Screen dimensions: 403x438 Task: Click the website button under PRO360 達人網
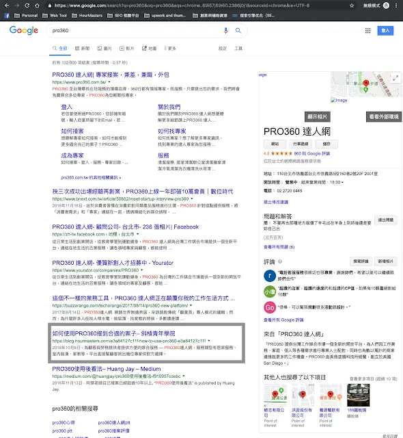[x=275, y=144]
